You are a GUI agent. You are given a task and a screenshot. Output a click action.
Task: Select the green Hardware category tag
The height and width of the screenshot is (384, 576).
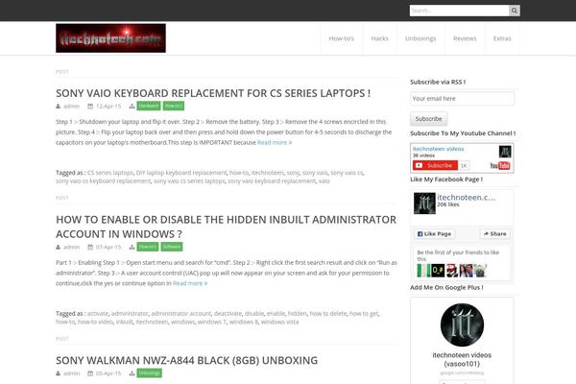point(149,106)
